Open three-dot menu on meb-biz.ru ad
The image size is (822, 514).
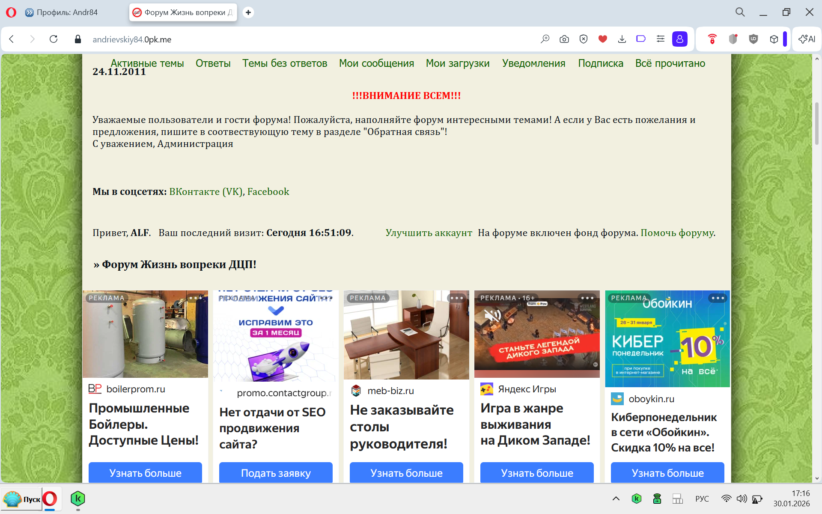456,298
